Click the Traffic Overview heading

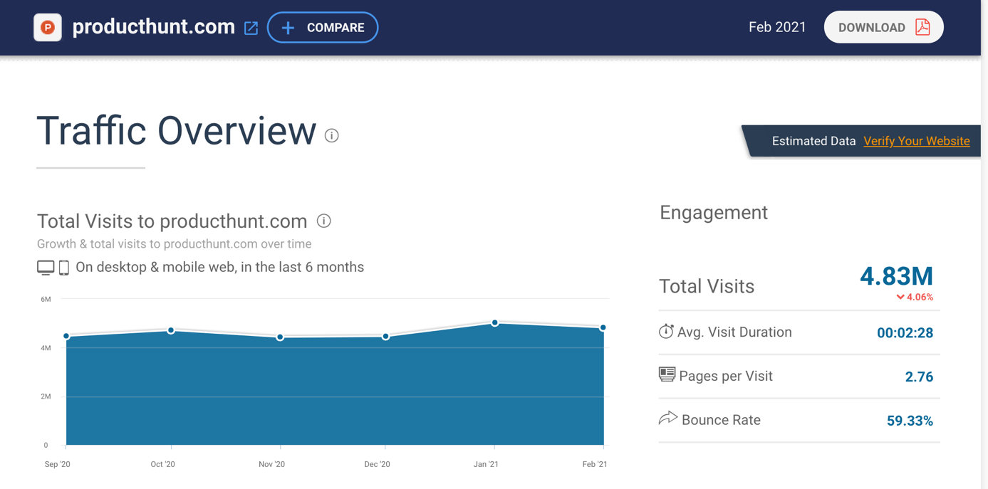(176, 131)
